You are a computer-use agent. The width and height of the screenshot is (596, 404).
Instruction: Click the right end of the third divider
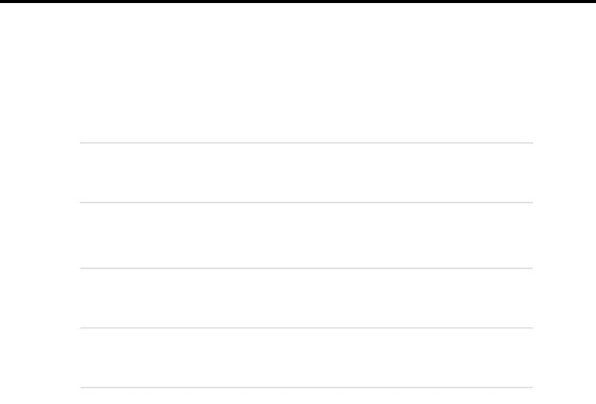pyautogui.click(x=530, y=268)
